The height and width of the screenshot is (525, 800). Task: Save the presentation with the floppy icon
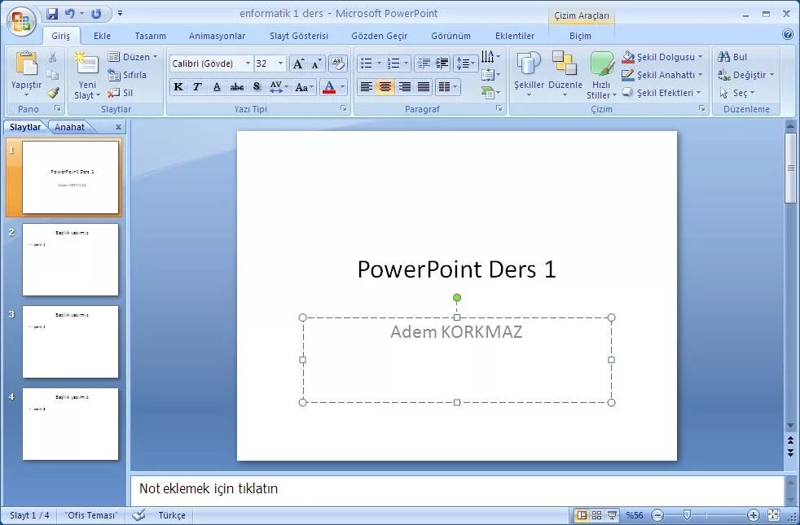click(x=51, y=14)
